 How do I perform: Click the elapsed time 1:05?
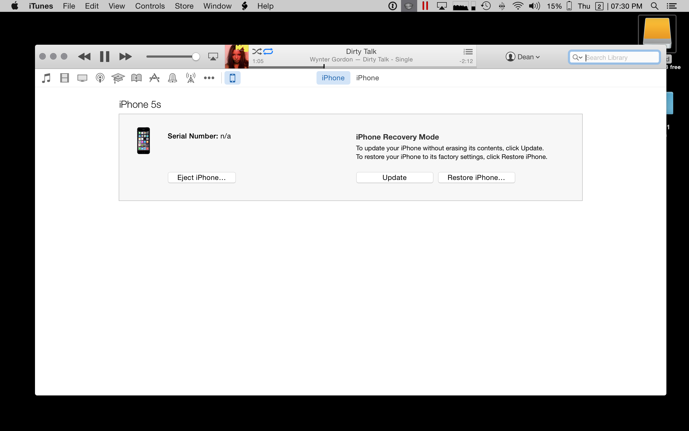point(258,61)
